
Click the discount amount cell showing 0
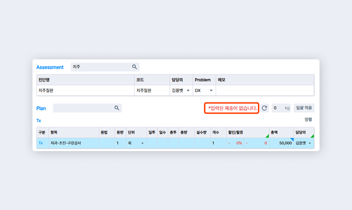click(256, 143)
